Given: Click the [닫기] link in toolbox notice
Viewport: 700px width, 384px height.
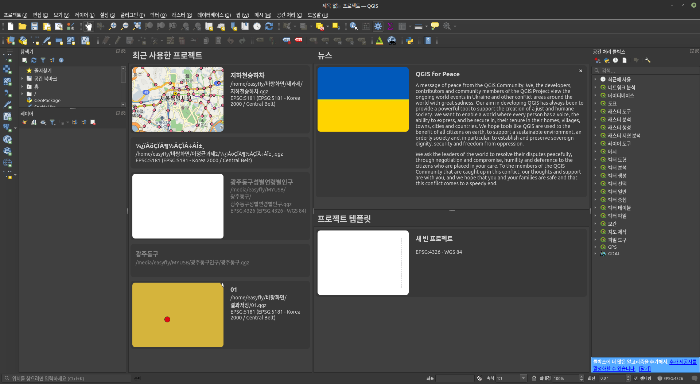Looking at the screenshot, I should point(645,369).
